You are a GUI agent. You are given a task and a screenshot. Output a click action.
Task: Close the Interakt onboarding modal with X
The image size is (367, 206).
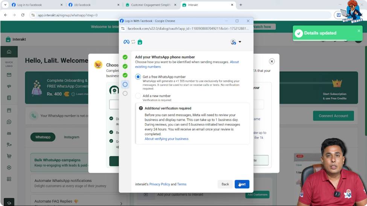pos(272,61)
